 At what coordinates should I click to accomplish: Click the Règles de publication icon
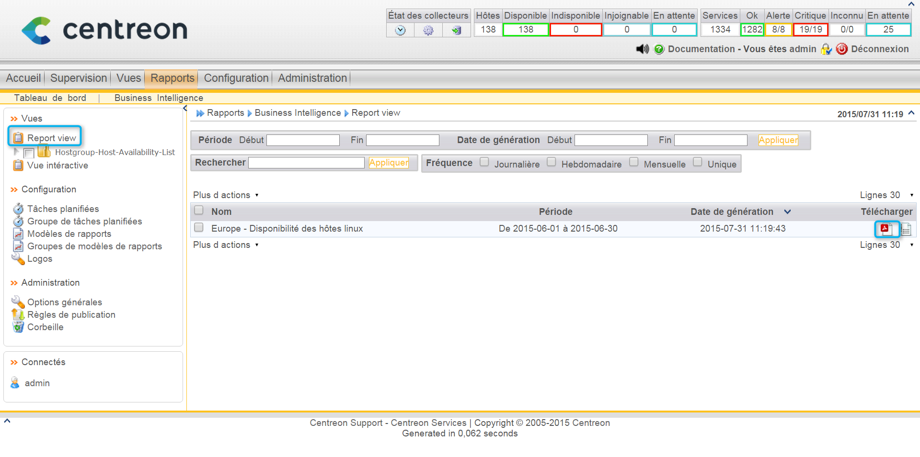[x=18, y=314]
